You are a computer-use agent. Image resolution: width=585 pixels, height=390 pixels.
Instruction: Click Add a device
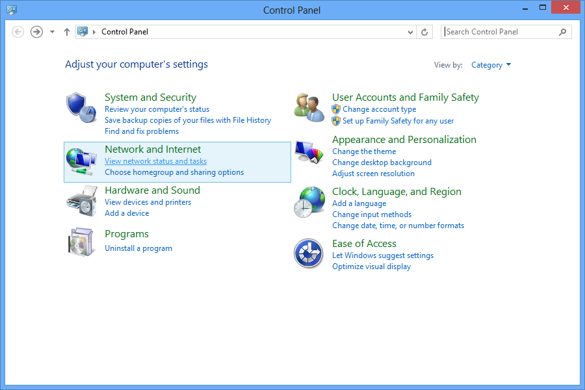coord(127,213)
